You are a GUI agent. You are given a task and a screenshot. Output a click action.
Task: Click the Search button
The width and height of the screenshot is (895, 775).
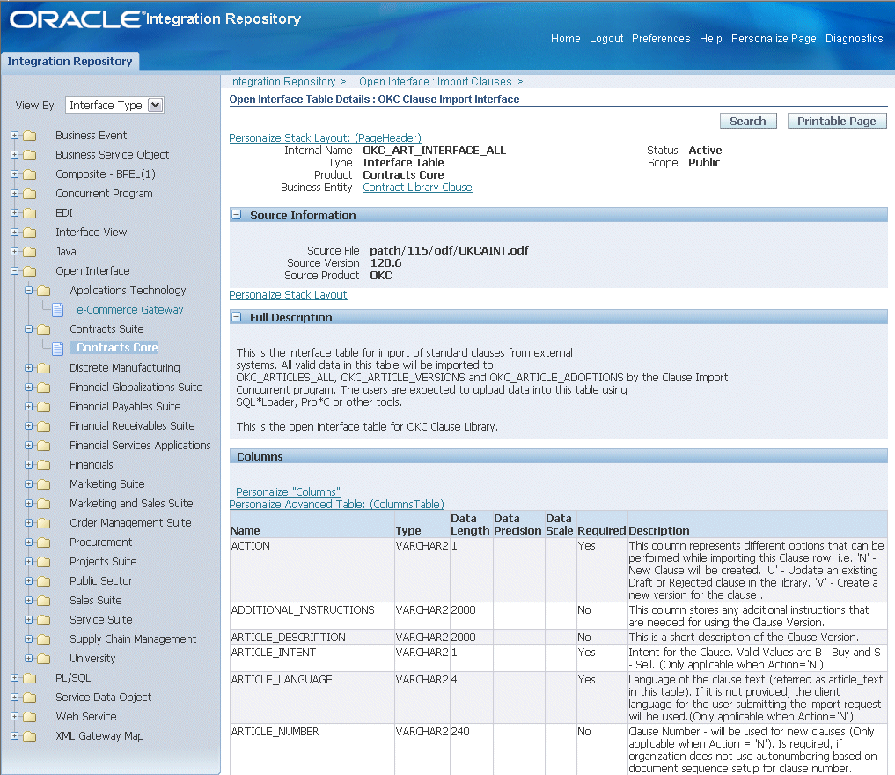(x=748, y=121)
